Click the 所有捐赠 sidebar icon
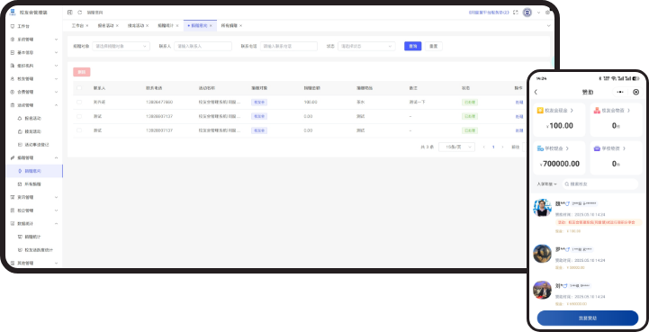This screenshot has width=649, height=332. coord(20,184)
